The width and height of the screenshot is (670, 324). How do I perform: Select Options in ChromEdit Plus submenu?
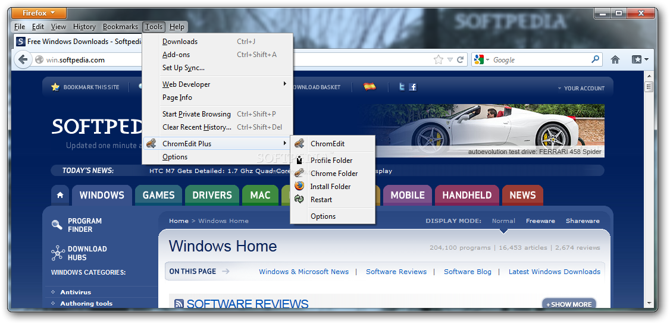point(333,216)
